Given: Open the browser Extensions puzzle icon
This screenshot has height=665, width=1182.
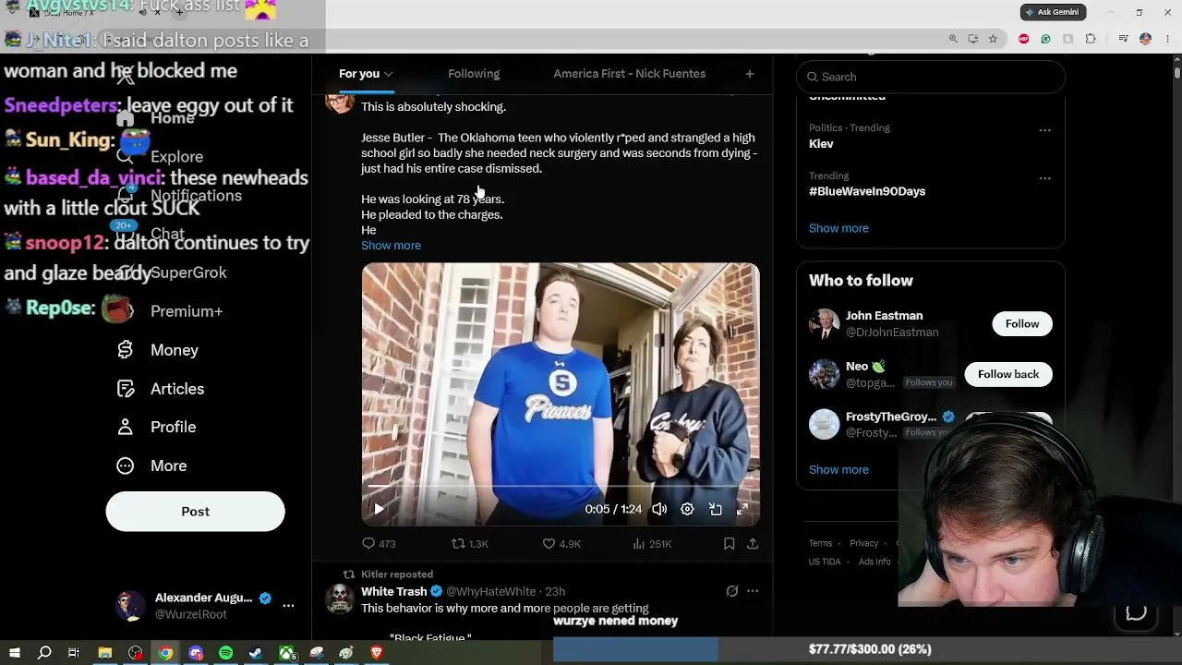Looking at the screenshot, I should [x=1091, y=39].
